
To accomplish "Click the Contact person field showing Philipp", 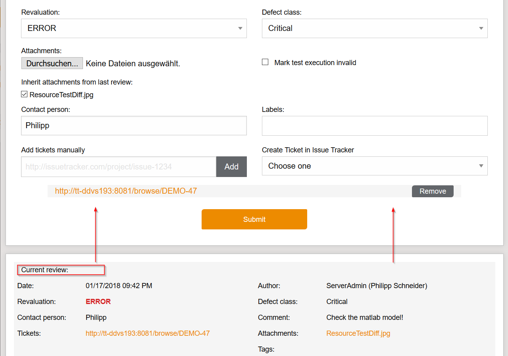I will coord(134,125).
